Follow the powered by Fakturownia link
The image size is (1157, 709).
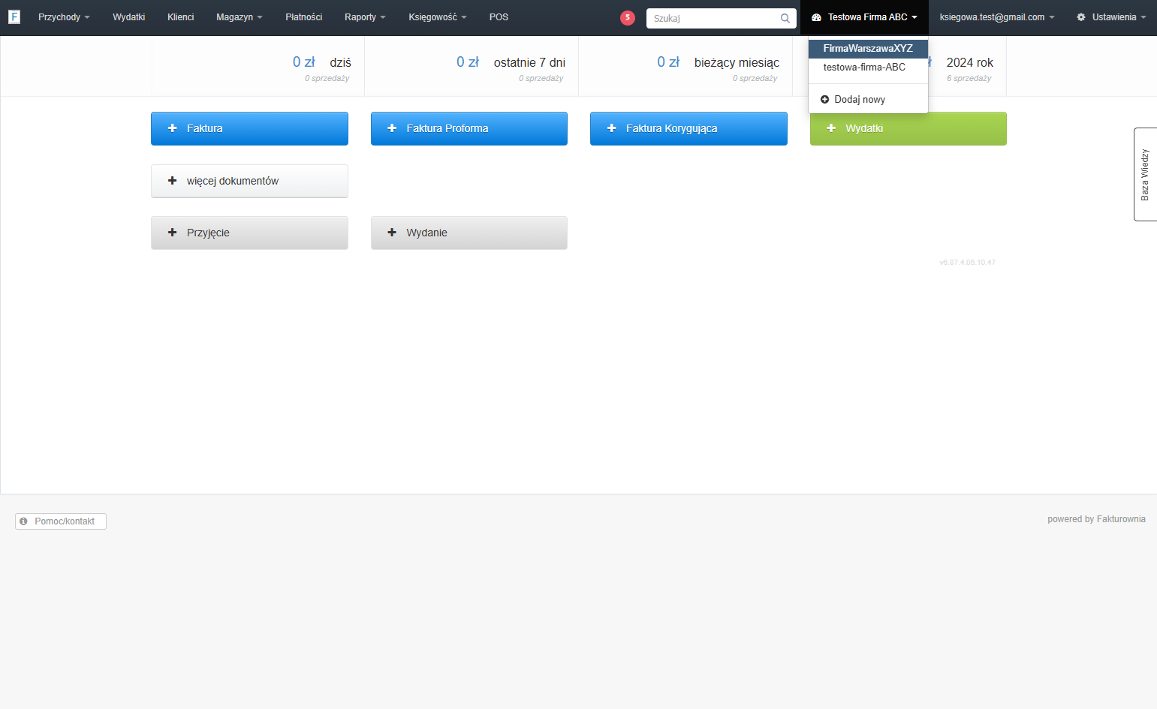point(1096,519)
